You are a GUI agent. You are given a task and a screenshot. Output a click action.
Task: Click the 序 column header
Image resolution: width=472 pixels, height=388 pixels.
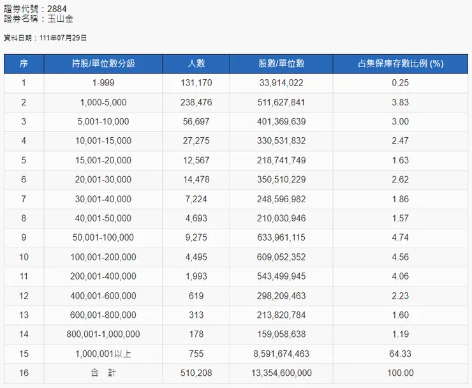click(x=24, y=64)
